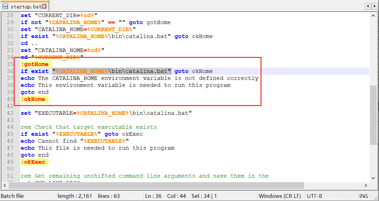Click 'set "CATALINA_HOME=%cd%"' on line 33
Screen dimensions: 379x201
pyautogui.click(x=63, y=50)
